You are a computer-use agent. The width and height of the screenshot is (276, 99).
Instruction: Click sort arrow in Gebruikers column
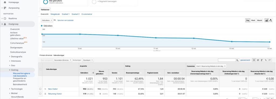[x=93, y=73]
